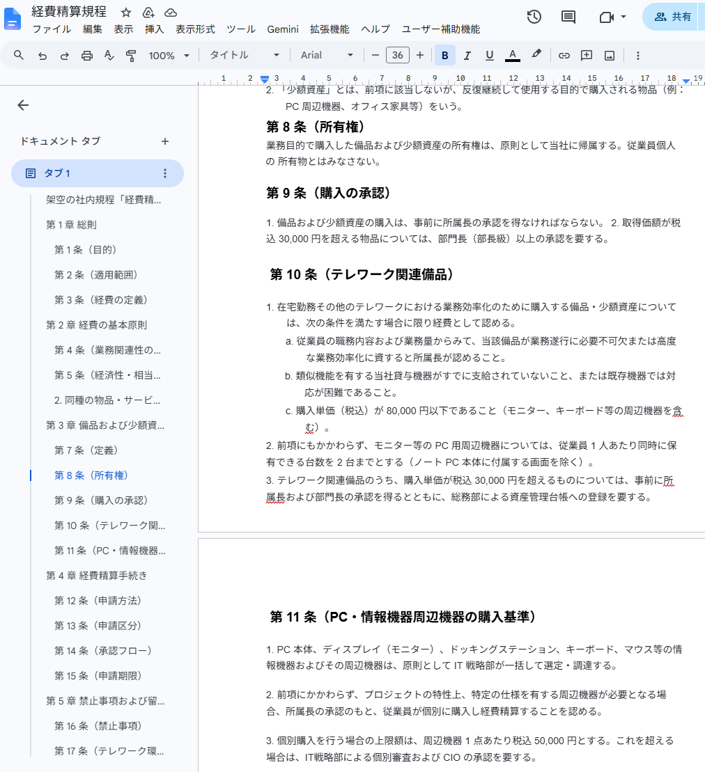
Task: Run spelling and grammar check
Action: pyautogui.click(x=109, y=56)
